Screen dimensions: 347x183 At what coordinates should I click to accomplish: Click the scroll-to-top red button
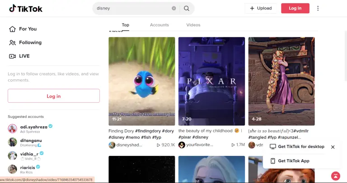pyautogui.click(x=335, y=176)
